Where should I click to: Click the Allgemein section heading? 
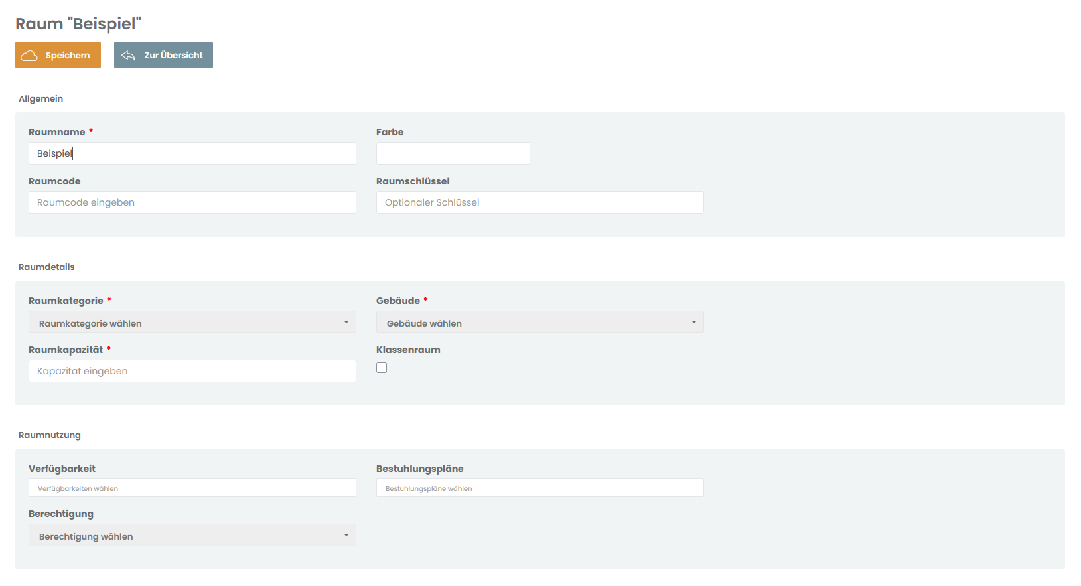click(x=41, y=98)
